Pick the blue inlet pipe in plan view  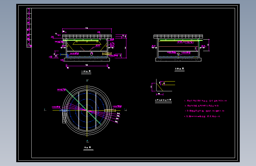pyautogui.click(x=64, y=110)
